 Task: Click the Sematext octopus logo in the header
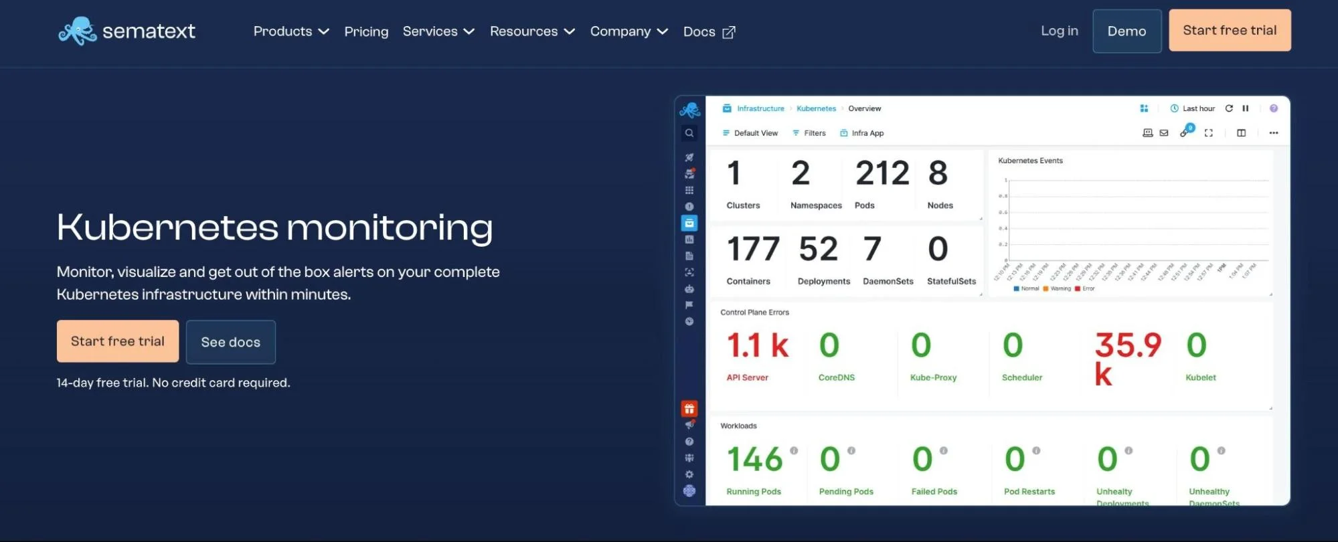tap(78, 31)
